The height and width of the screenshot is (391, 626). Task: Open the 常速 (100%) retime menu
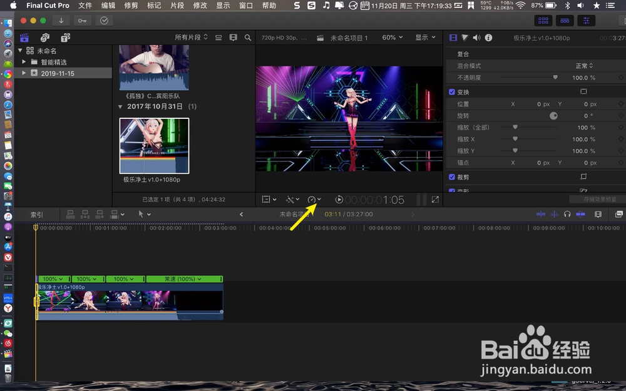184,279
